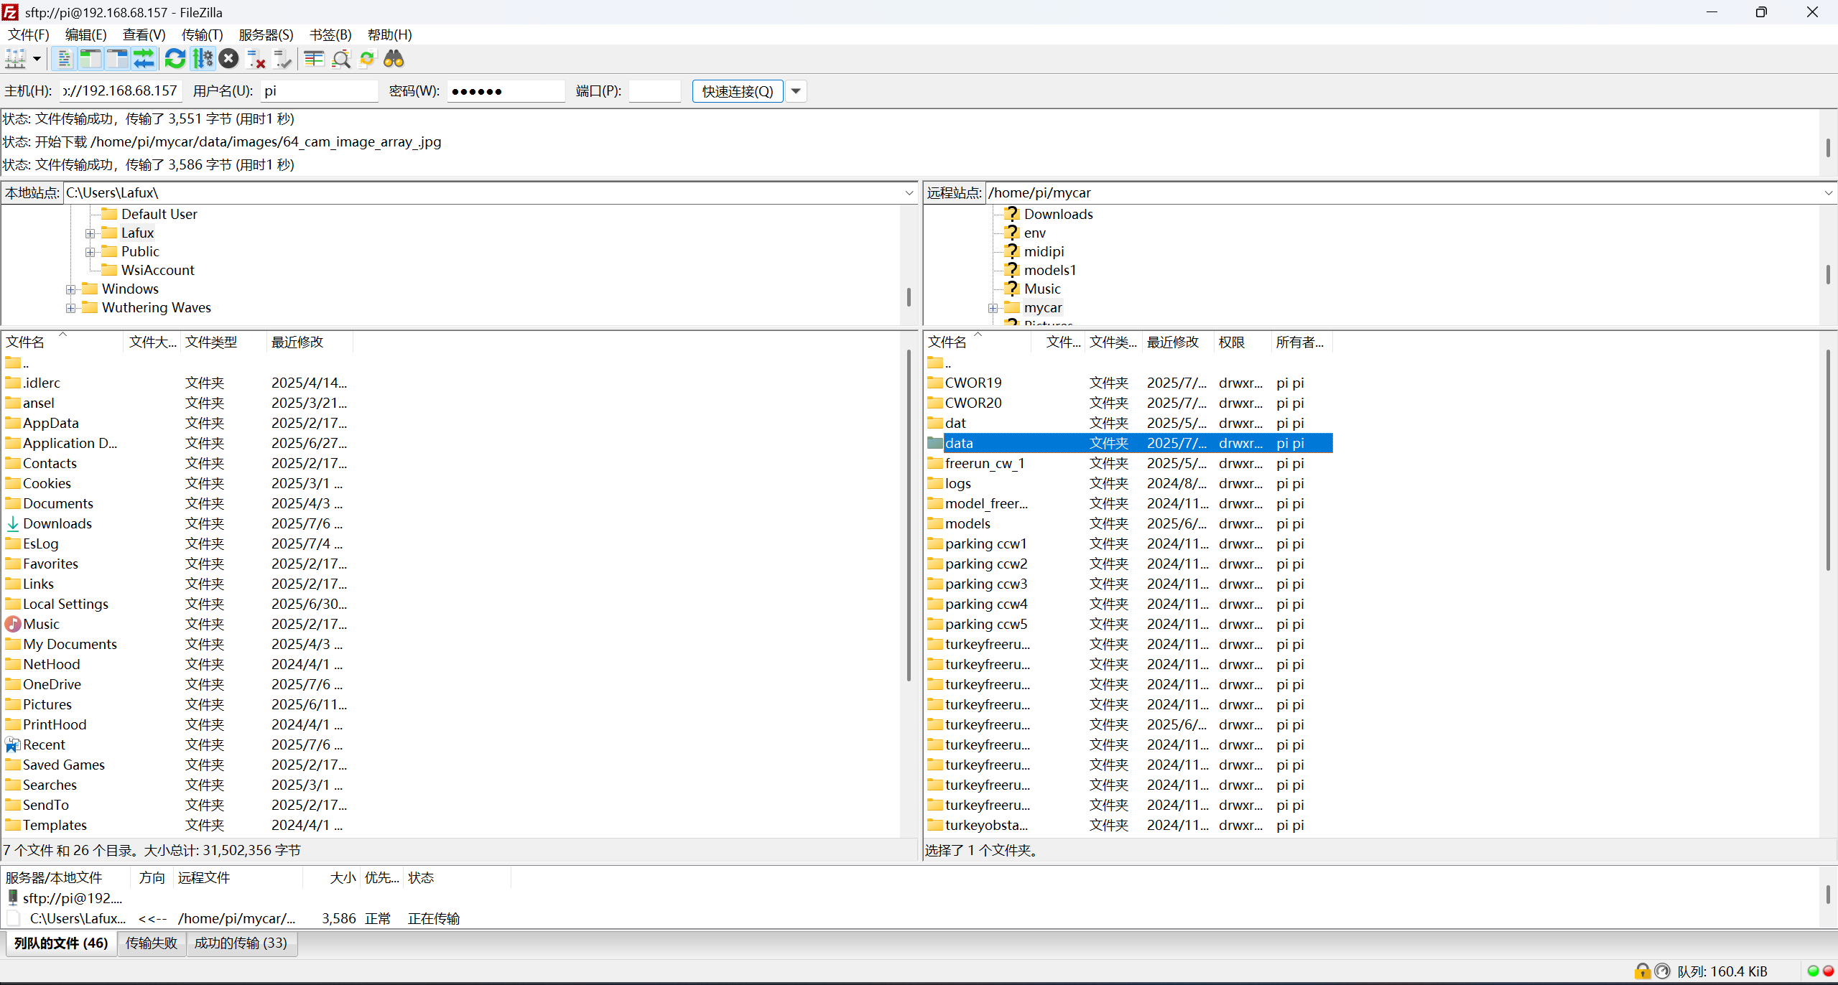Focus the 端口 port field
Image resolution: width=1838 pixels, height=985 pixels.
pos(654,91)
